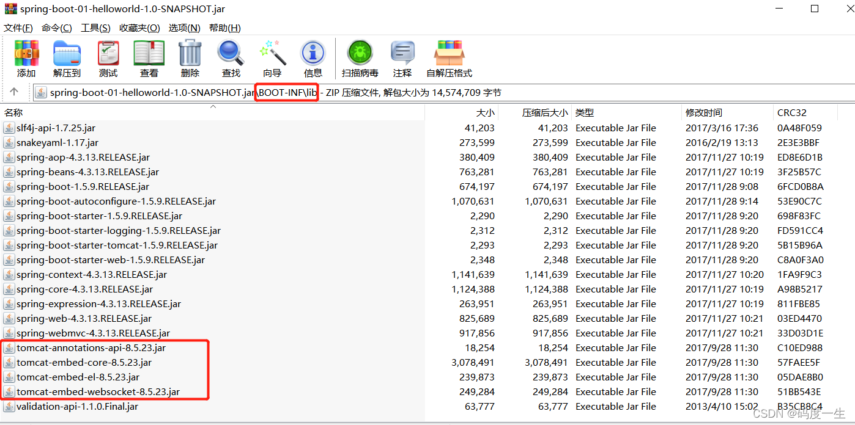Image resolution: width=855 pixels, height=425 pixels.
Task: Click the Self-Extracting (自解压格式) icon
Action: point(449,53)
